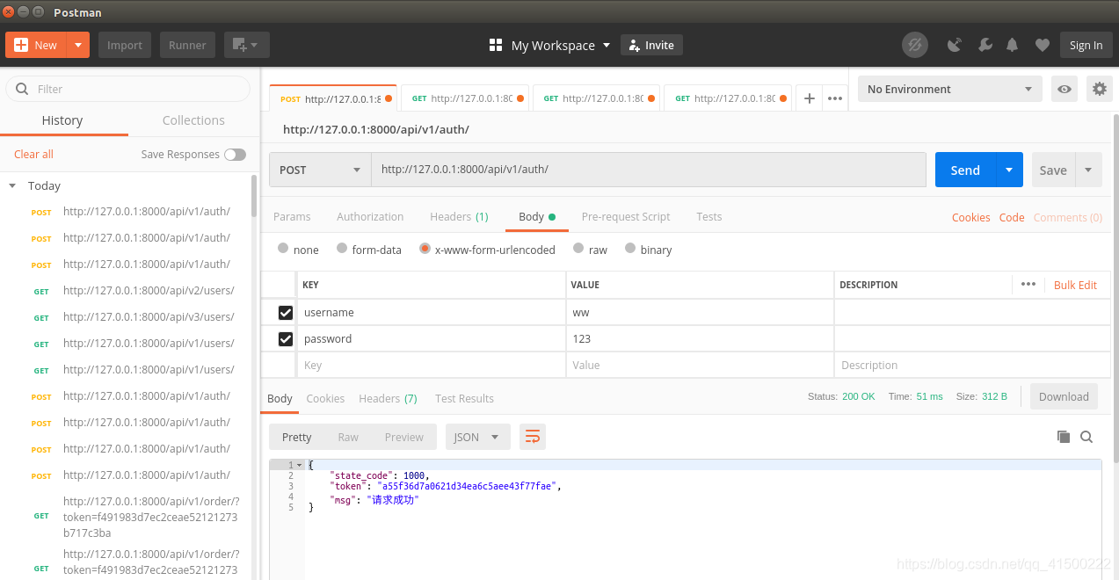Copy response body with copy icon
Image resolution: width=1119 pixels, height=580 pixels.
point(1064,437)
